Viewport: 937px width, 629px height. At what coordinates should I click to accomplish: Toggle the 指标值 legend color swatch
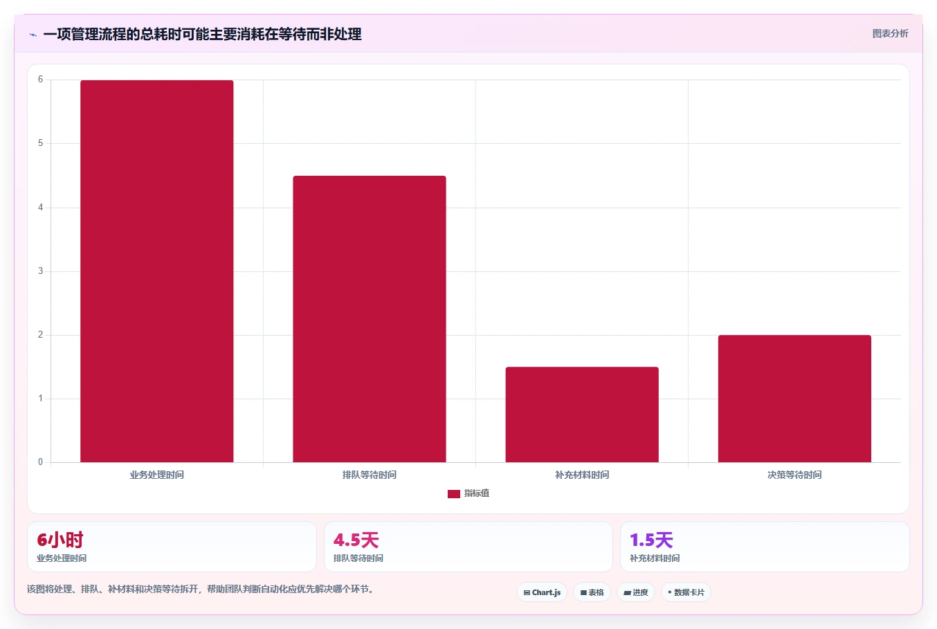click(x=454, y=493)
